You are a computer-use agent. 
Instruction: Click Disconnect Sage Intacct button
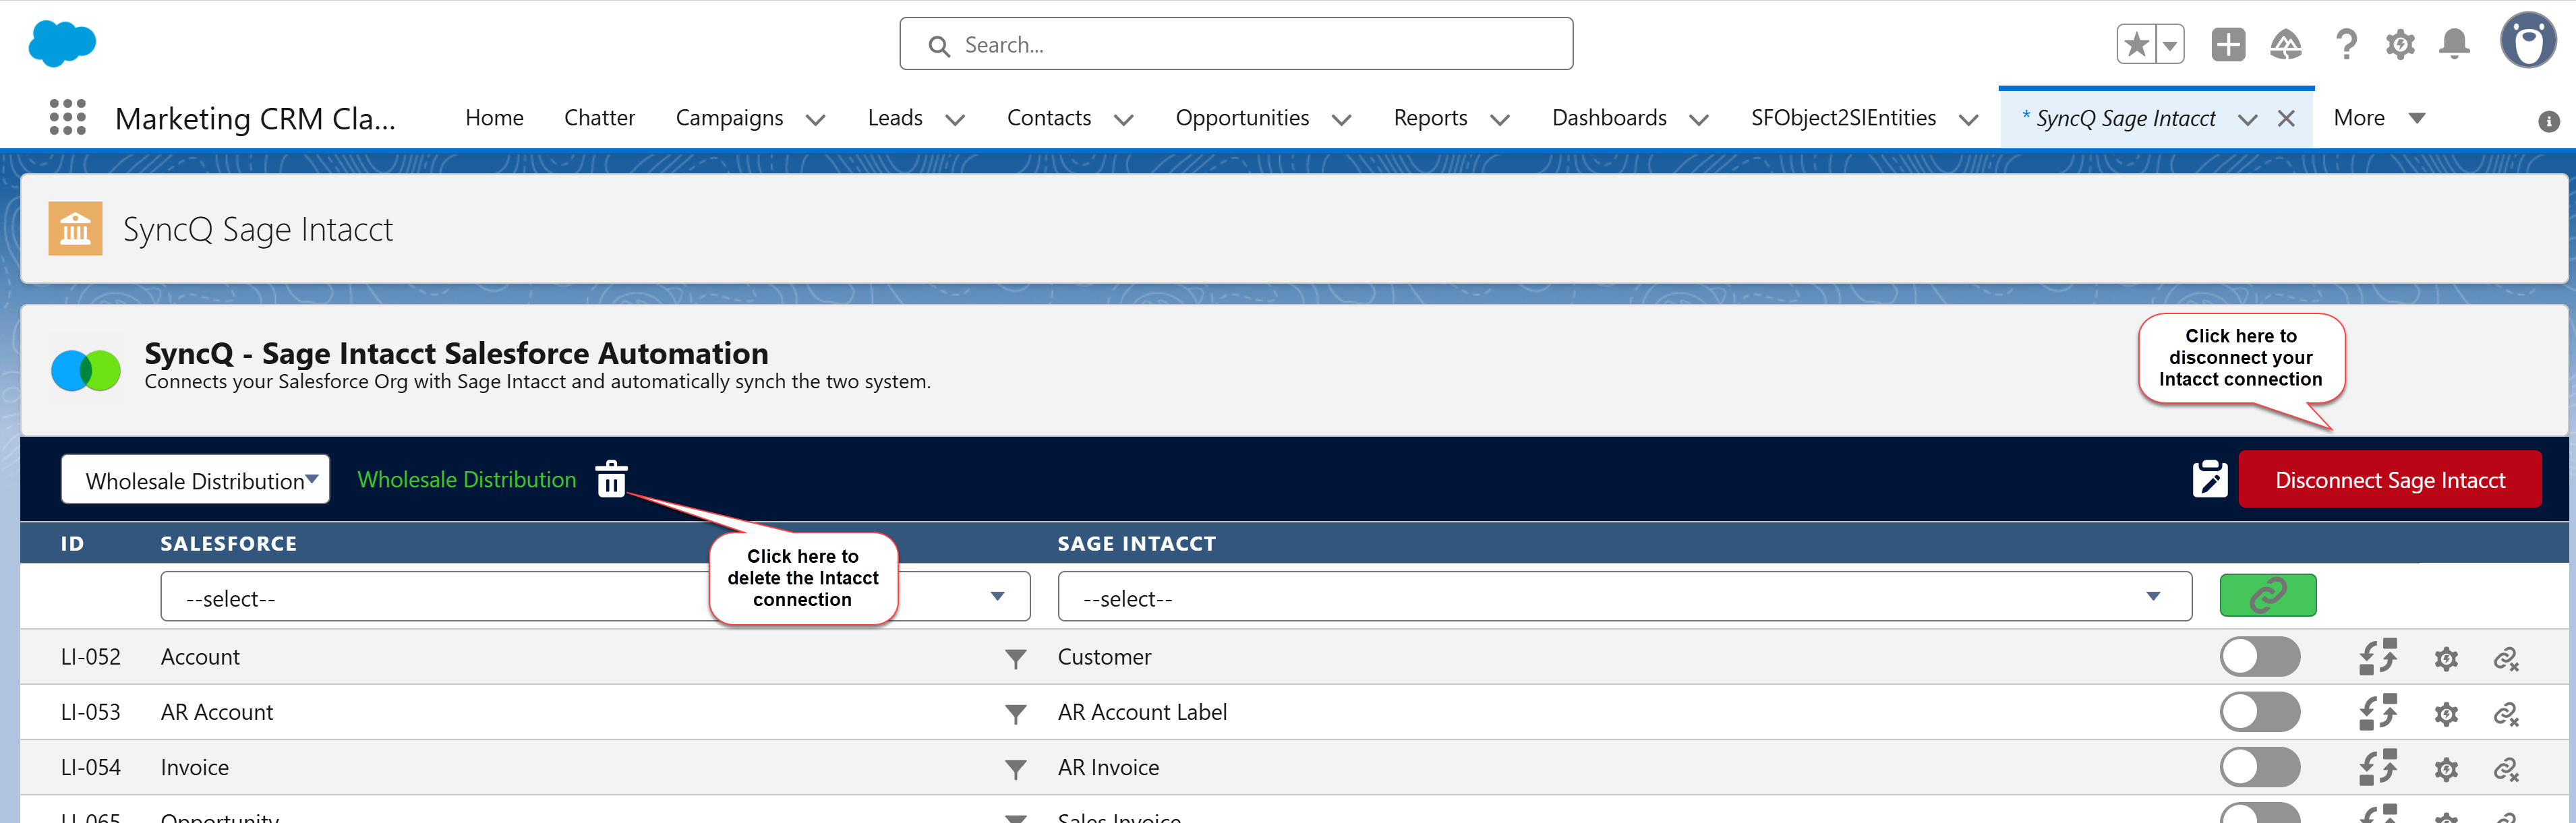(x=2389, y=480)
